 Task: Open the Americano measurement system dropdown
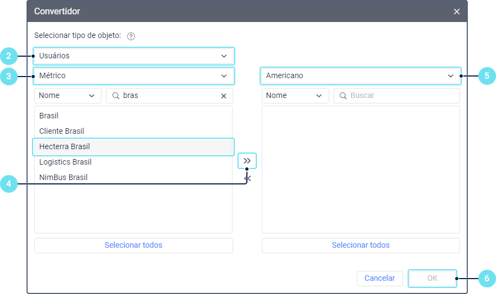(360, 76)
